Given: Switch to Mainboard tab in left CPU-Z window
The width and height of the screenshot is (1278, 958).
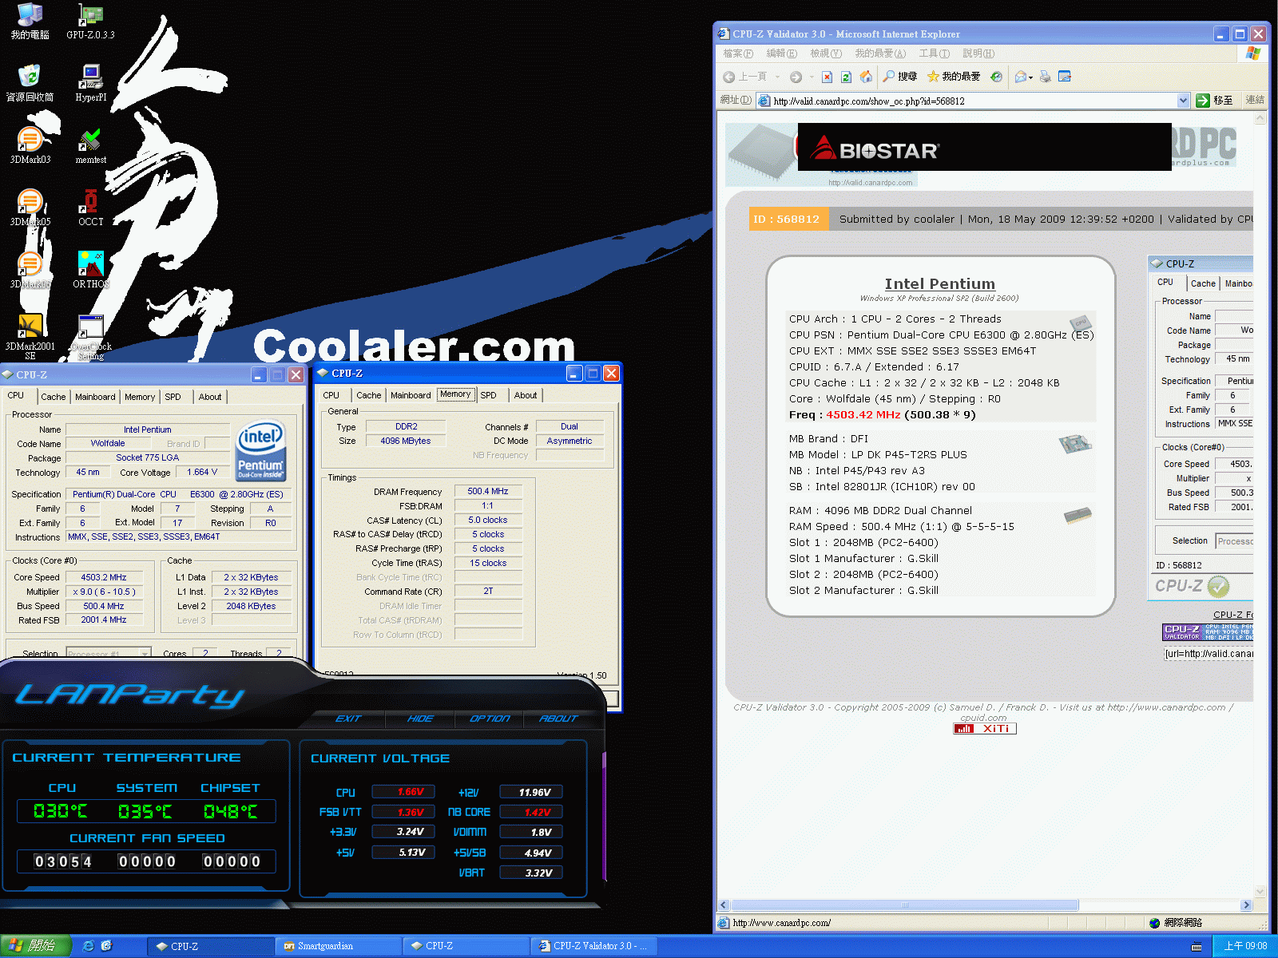Looking at the screenshot, I should point(95,397).
